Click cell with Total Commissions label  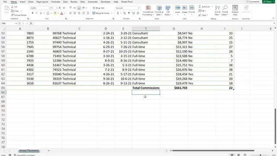(146, 88)
